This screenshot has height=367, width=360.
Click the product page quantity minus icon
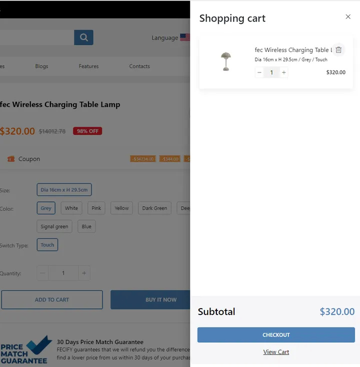click(43, 273)
